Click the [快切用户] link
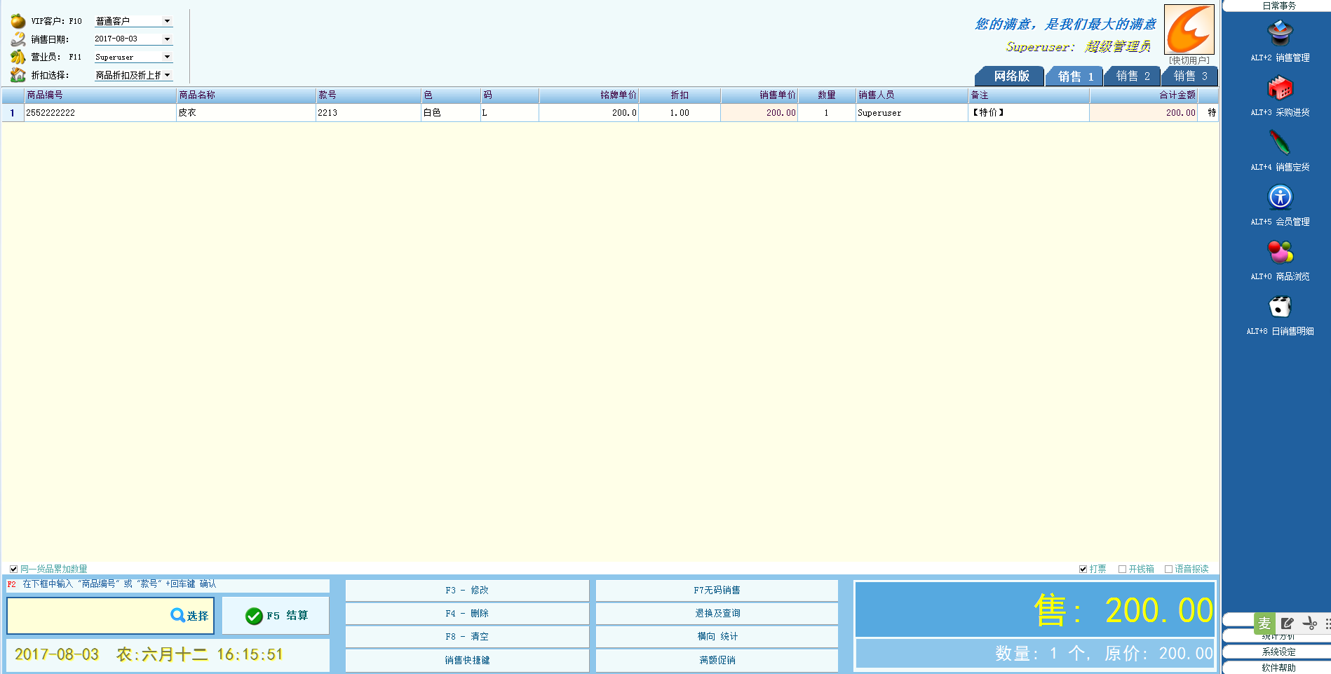Screen dimensions: 1331x674 1189,60
